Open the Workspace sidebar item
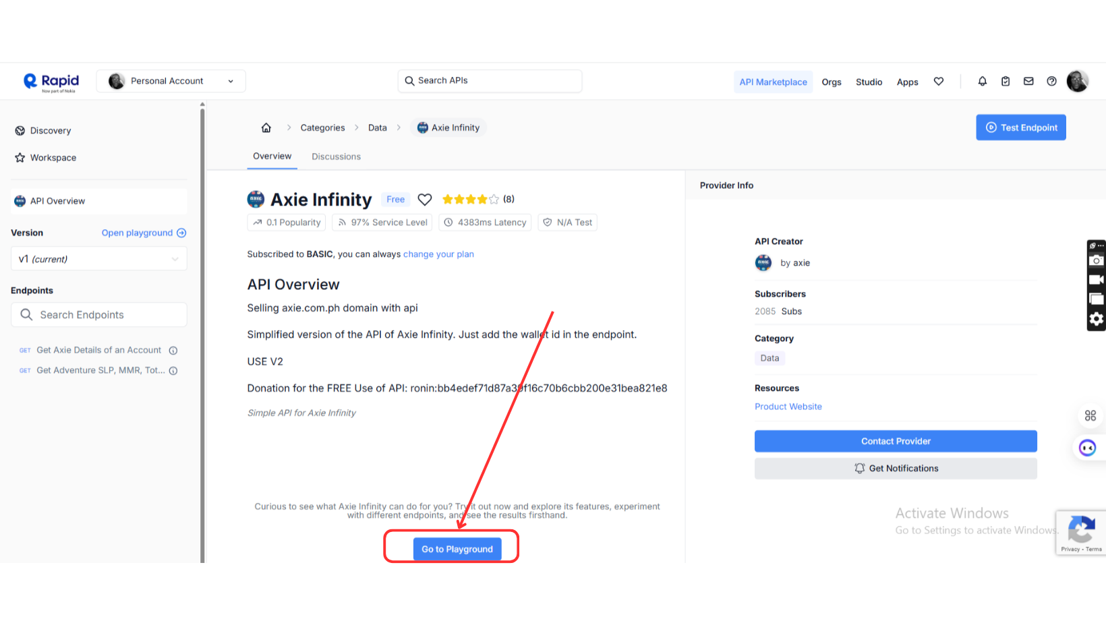 coord(46,158)
